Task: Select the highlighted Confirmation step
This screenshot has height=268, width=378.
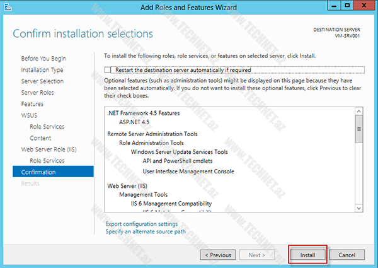Action: [53, 172]
